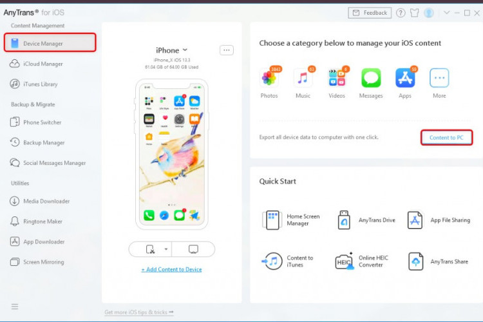Screen dimensions: 483x322
Task: Click the More categories icon
Action: tap(439, 79)
